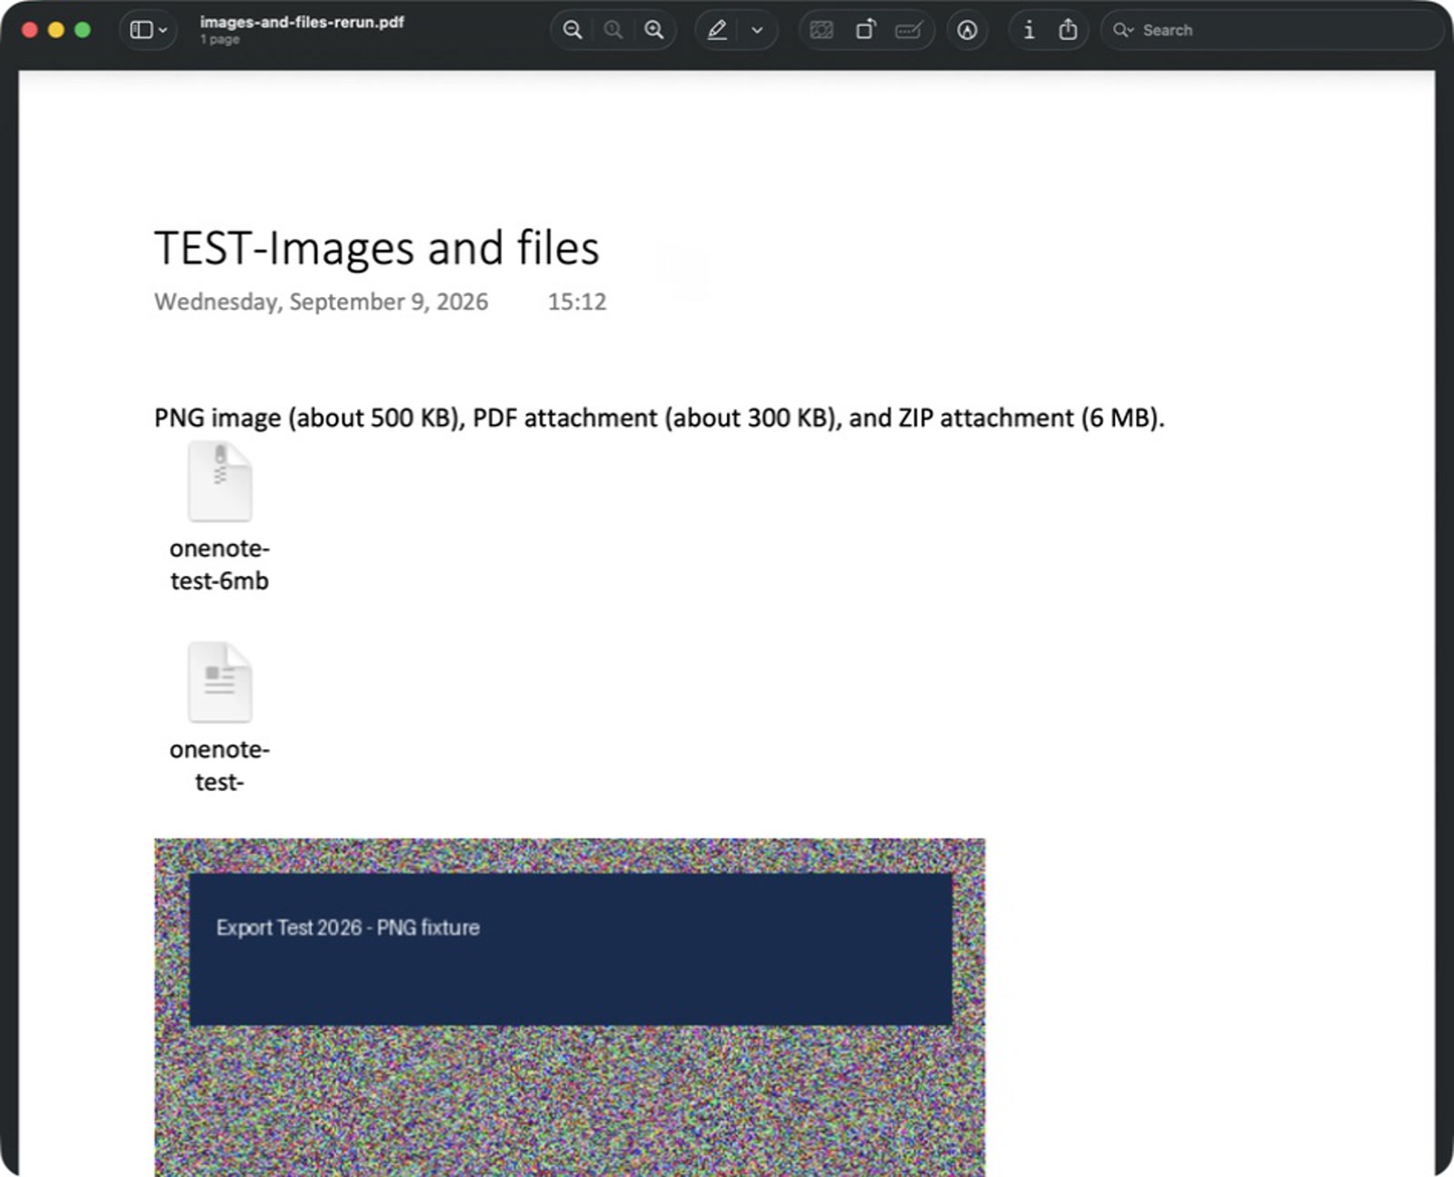Click the text "Export Test 2026 - PNG fixture"
This screenshot has height=1177, width=1454.
[348, 927]
